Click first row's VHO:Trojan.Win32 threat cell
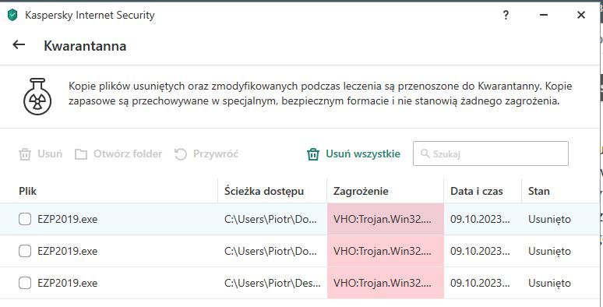The height and width of the screenshot is (307, 603). [386, 219]
